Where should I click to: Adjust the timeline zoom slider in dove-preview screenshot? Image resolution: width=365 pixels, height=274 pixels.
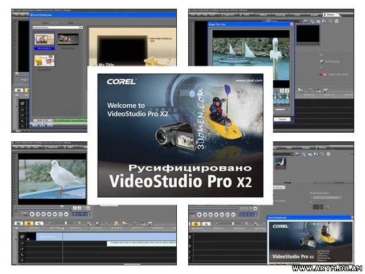pyautogui.click(x=66, y=223)
